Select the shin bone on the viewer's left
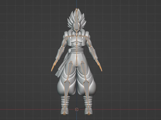This screenshot has width=161, height=120. pos(66,93)
